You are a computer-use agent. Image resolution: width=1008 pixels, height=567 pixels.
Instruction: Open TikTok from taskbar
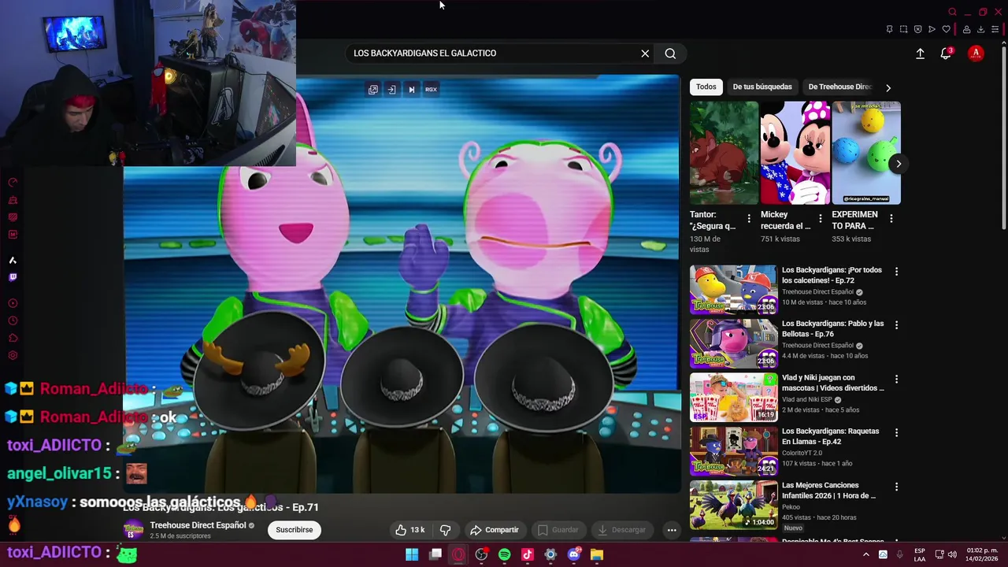coord(527,554)
